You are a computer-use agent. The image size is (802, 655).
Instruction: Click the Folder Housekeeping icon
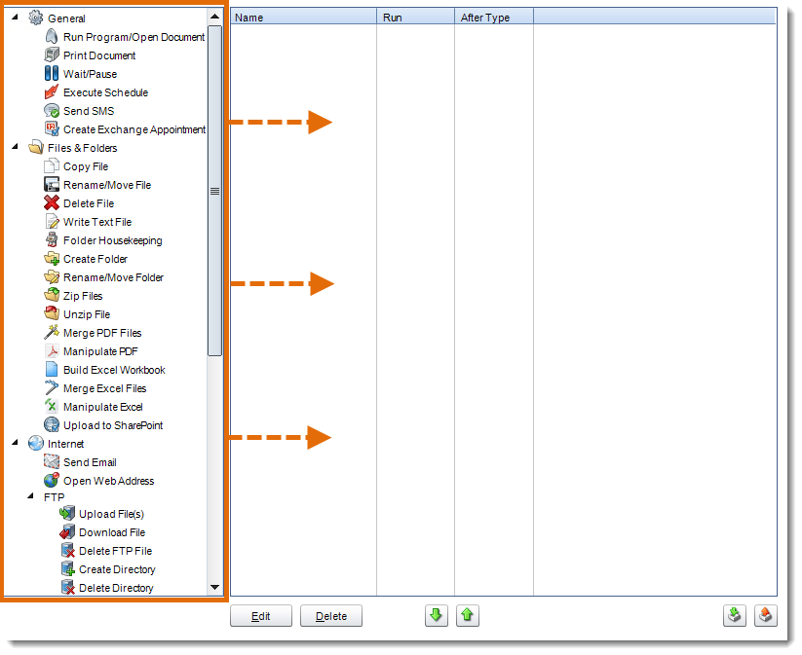click(x=52, y=240)
